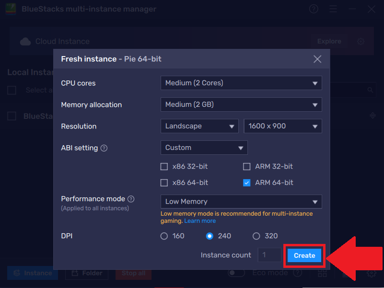Click the cloud instance settings gear icon

click(361, 42)
